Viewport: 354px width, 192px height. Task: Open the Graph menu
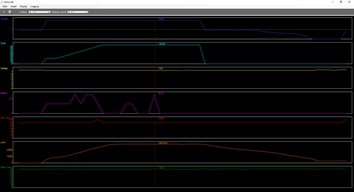click(13, 7)
